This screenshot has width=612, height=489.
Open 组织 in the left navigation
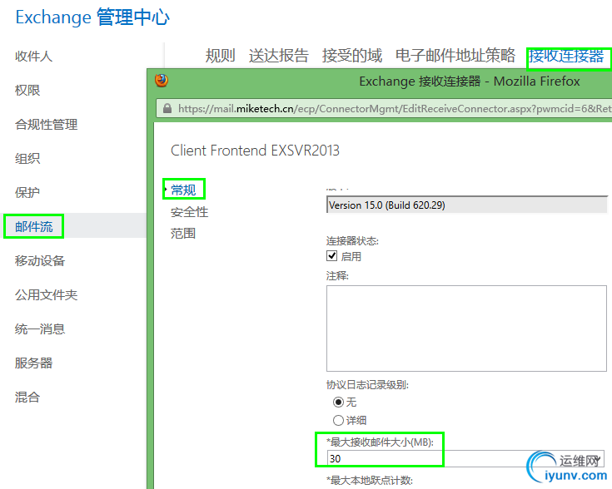(27, 158)
